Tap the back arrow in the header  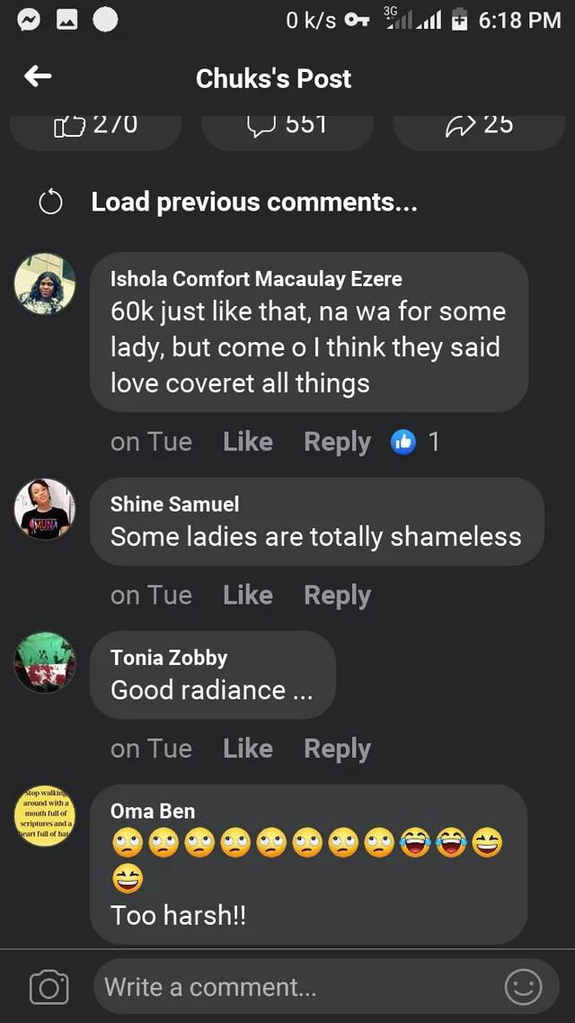[x=38, y=77]
